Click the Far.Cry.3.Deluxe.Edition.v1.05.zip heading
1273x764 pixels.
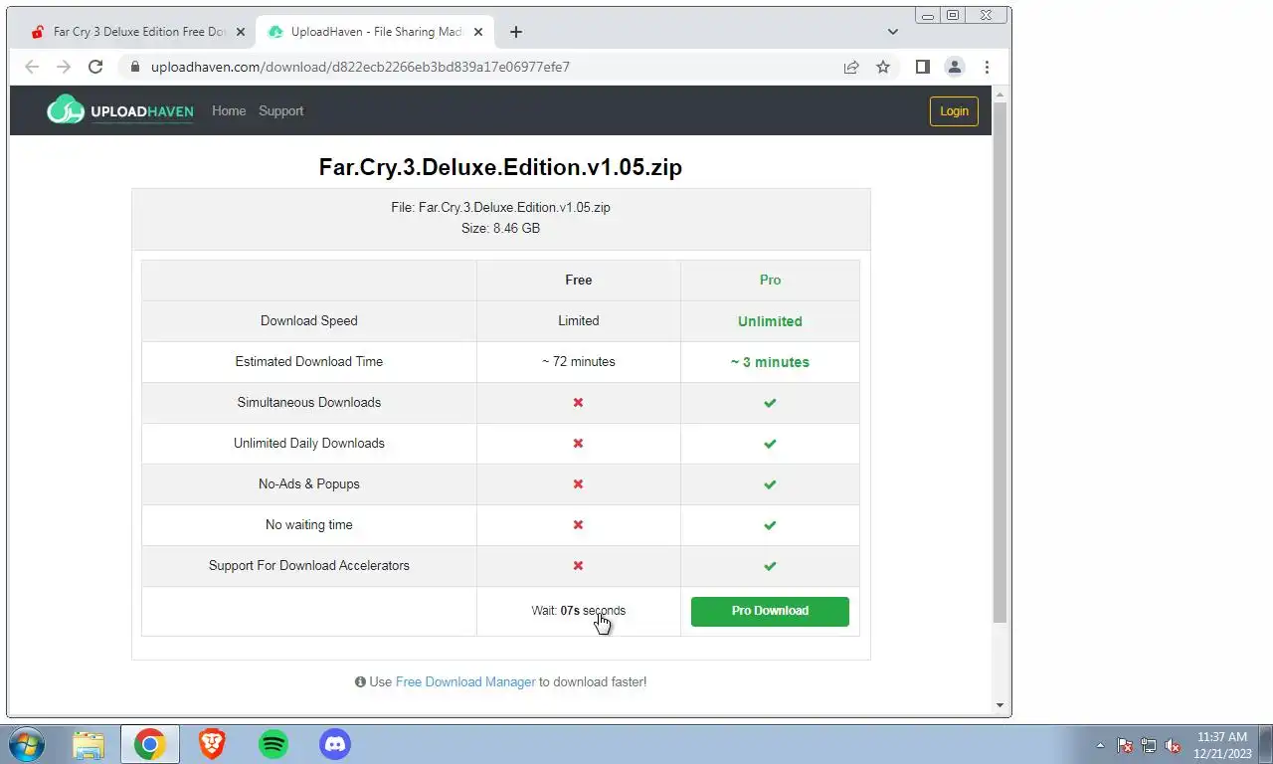point(500,167)
